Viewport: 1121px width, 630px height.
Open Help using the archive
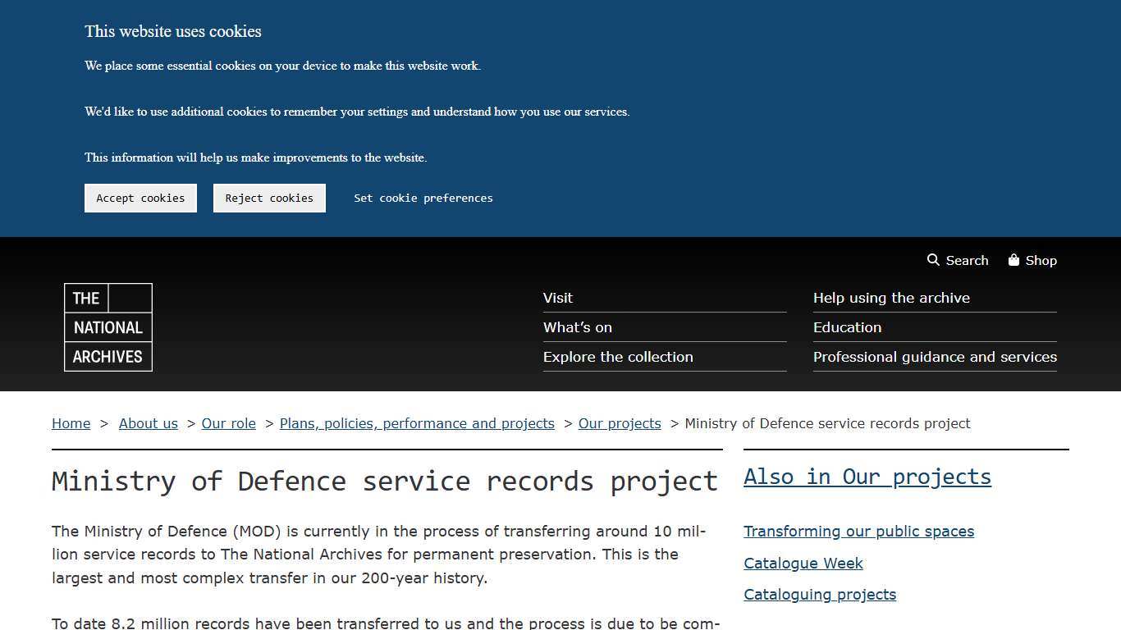point(891,298)
